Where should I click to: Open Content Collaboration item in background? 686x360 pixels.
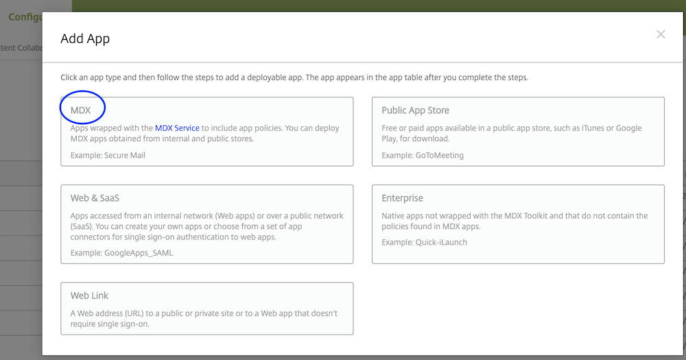click(x=21, y=48)
